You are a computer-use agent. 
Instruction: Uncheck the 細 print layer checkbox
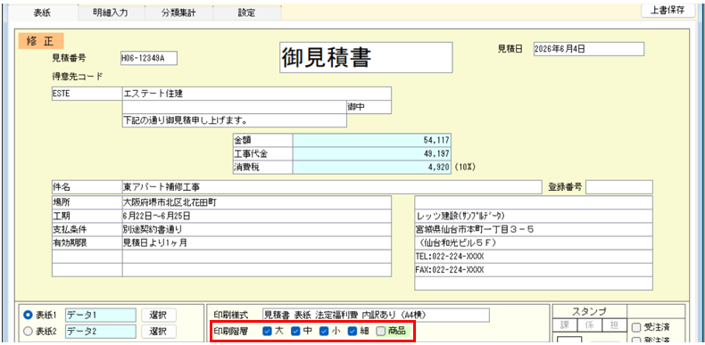coord(352,332)
